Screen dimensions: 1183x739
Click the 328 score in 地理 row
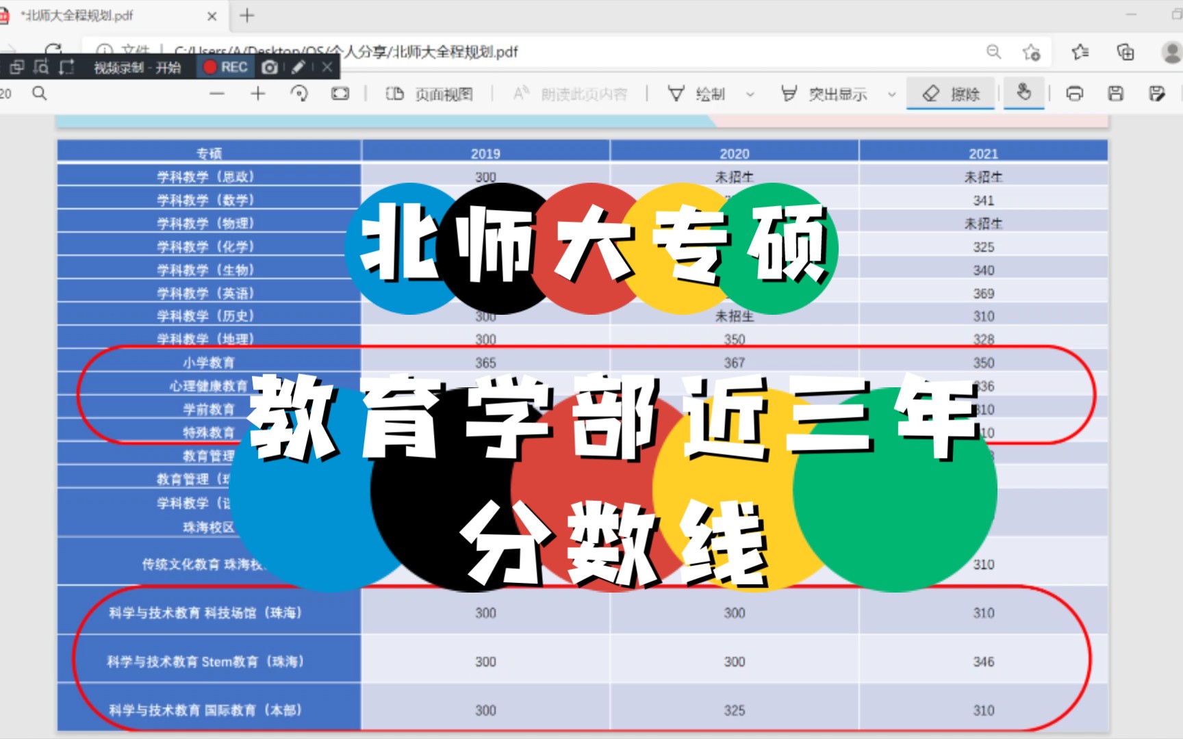984,339
